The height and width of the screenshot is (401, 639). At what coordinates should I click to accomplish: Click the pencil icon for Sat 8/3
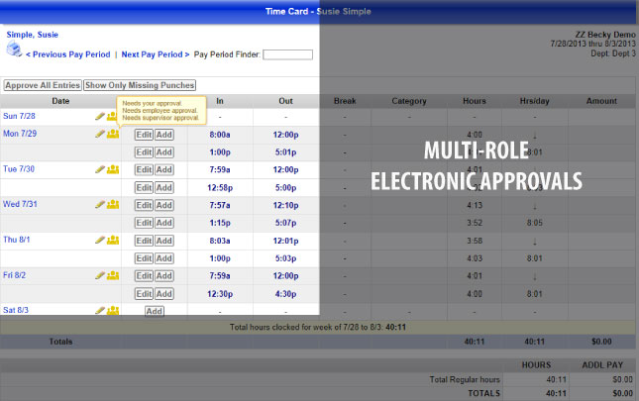tap(100, 311)
